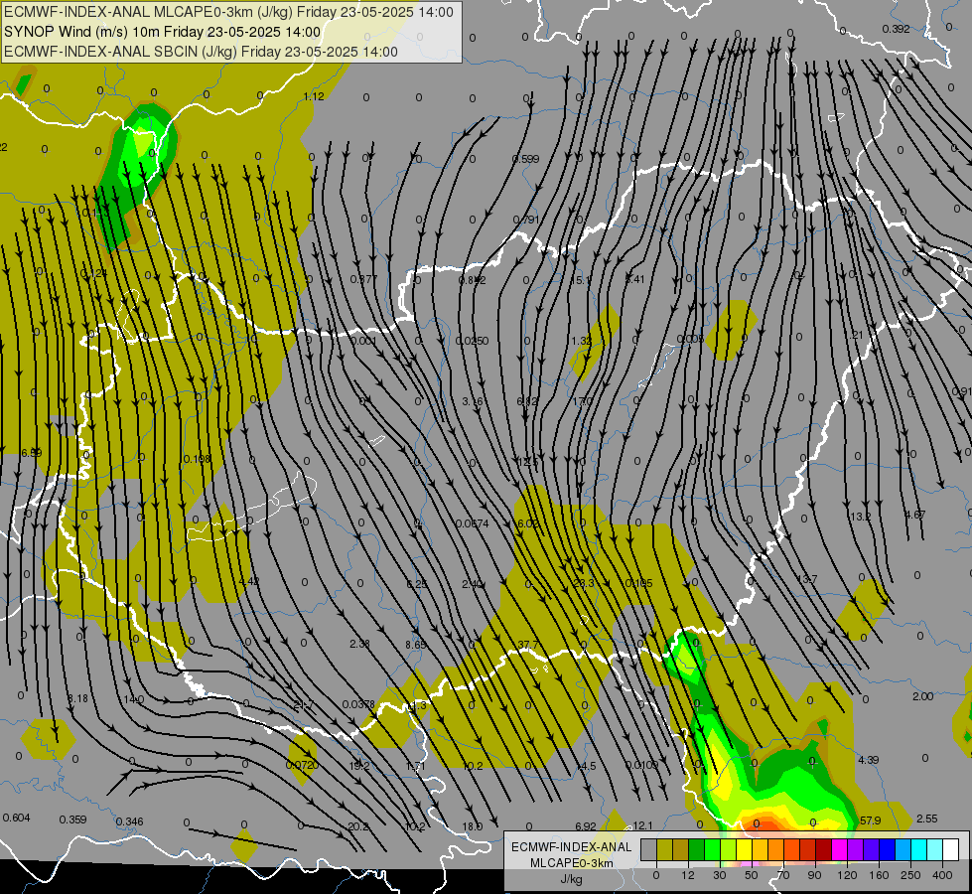The image size is (972, 894).
Task: Select the dark red legend swatch
Action: click(x=824, y=849)
